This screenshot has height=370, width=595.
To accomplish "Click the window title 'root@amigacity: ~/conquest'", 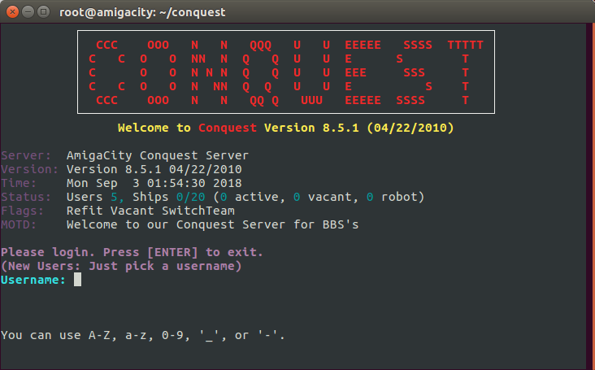I will (x=142, y=12).
